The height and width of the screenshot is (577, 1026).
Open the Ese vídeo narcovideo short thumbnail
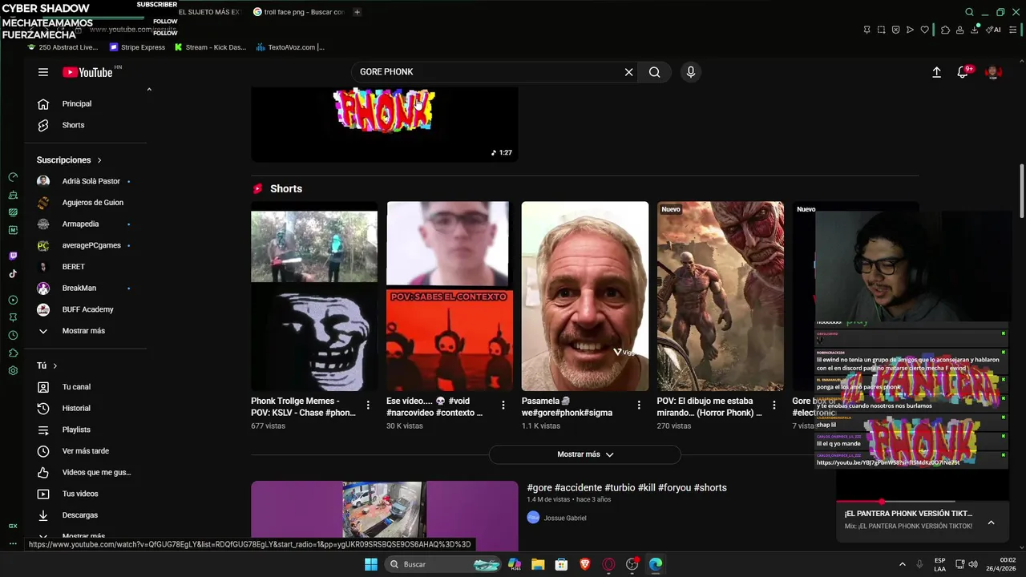pos(450,297)
